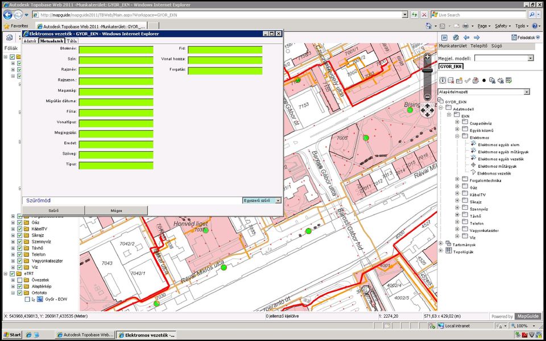Click the black dot toolbar icon
The image size is (546, 341).
click(x=483, y=81)
